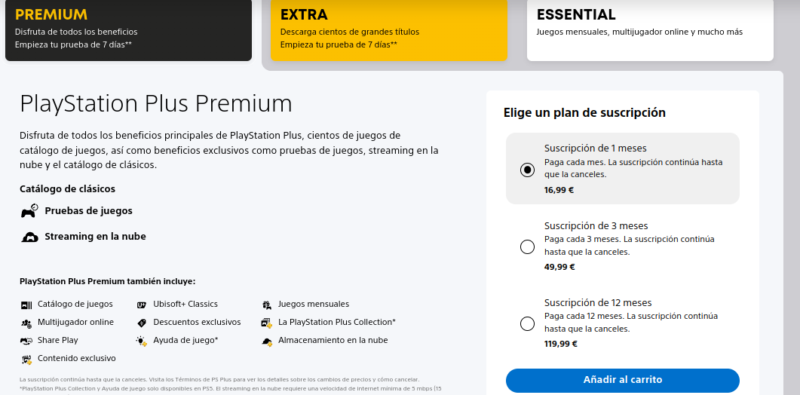Click the Descuentos exclusivos tag icon

pos(142,323)
